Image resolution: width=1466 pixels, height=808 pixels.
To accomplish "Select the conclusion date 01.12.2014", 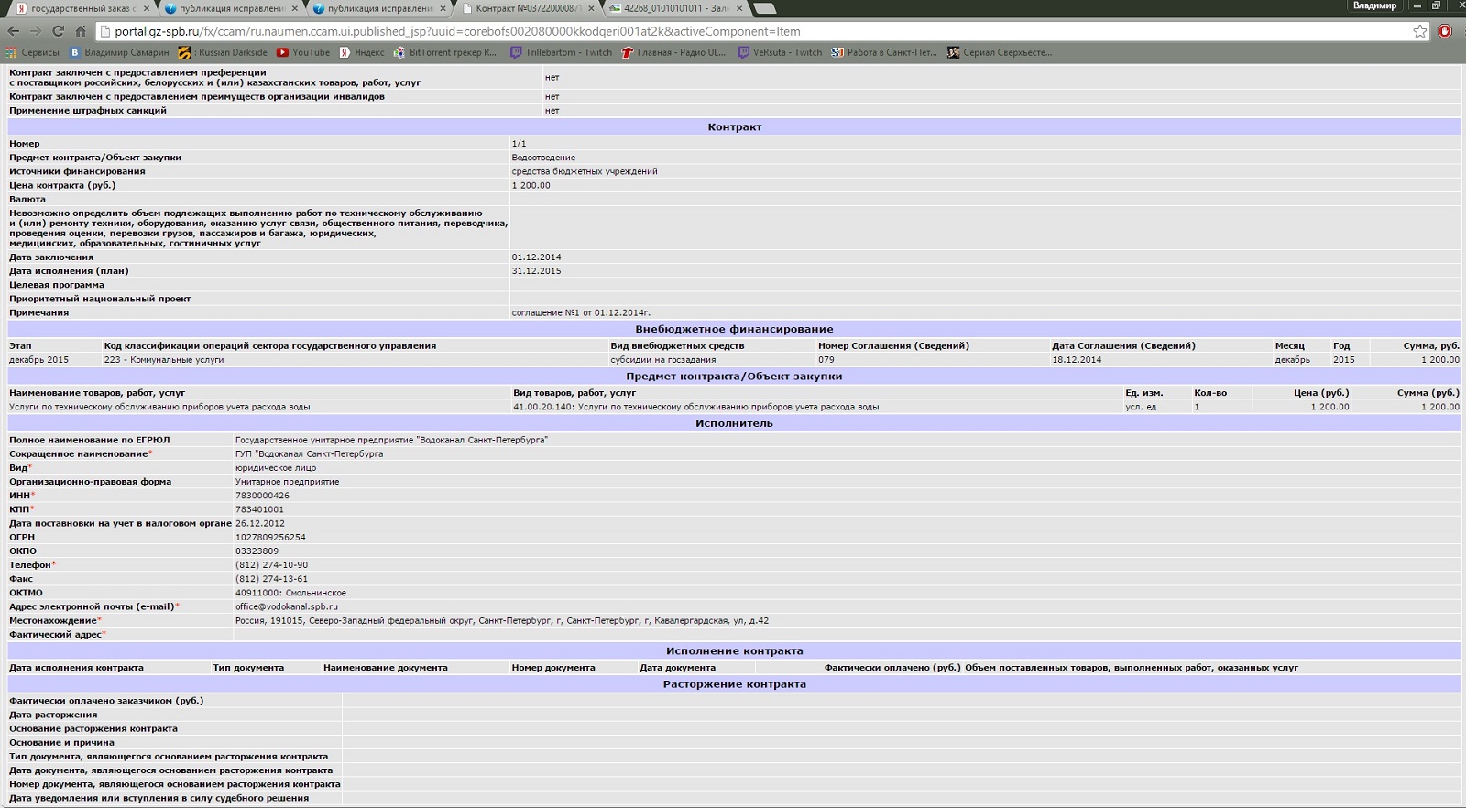I will click(536, 257).
